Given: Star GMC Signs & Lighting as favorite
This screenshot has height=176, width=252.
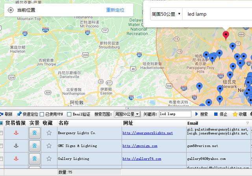Looking at the screenshot, I should click(x=49, y=146).
